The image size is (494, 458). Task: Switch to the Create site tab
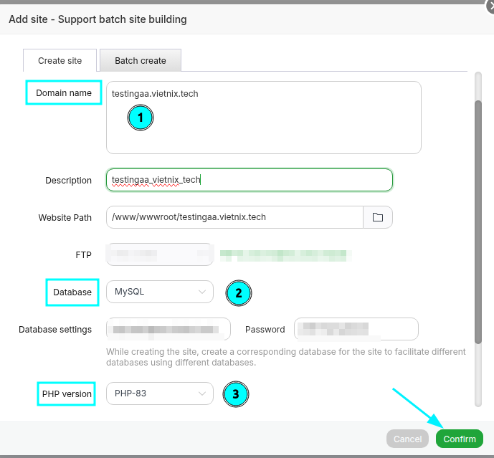[x=60, y=61]
